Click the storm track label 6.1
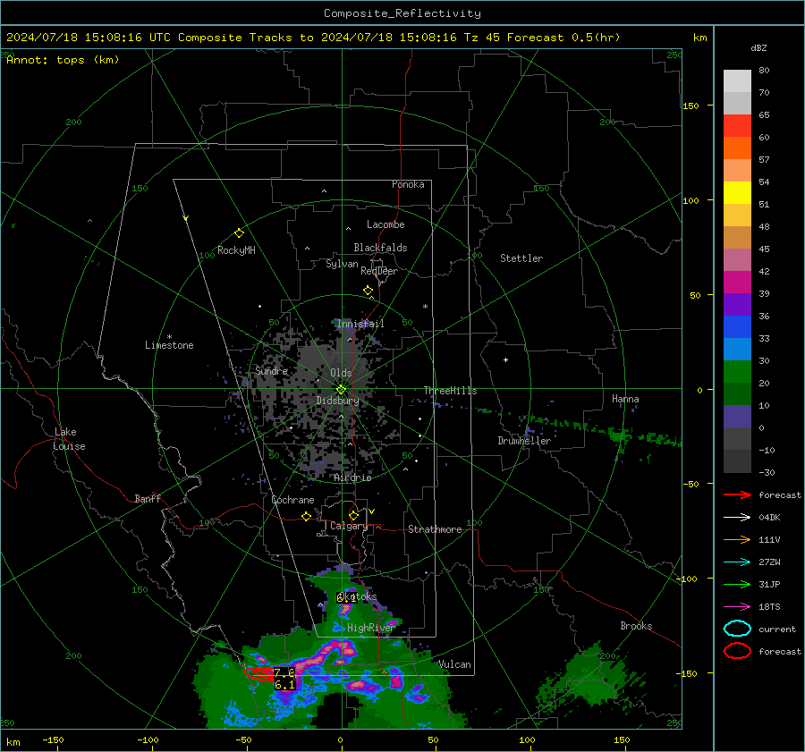Viewport: 805px width, 752px height. point(284,685)
